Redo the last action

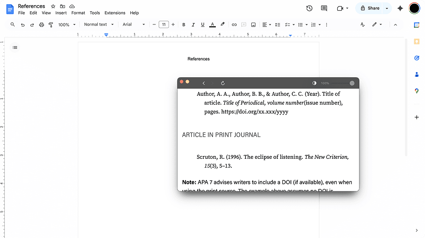32,25
